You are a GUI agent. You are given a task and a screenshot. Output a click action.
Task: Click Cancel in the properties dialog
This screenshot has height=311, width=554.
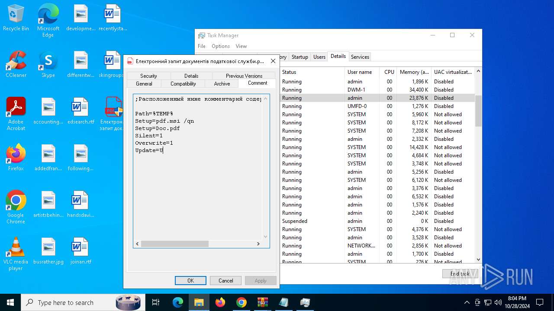[225, 280]
